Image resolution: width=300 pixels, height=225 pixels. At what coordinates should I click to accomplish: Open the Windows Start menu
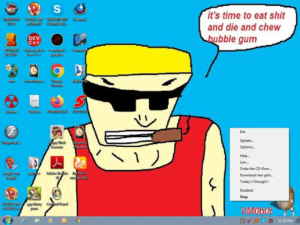point(8,221)
